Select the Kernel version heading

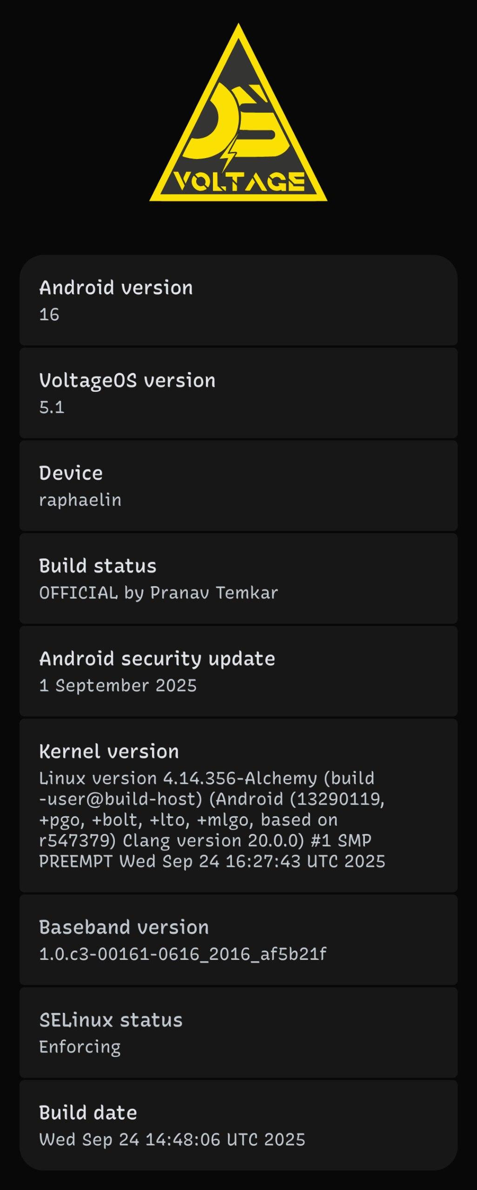point(109,752)
